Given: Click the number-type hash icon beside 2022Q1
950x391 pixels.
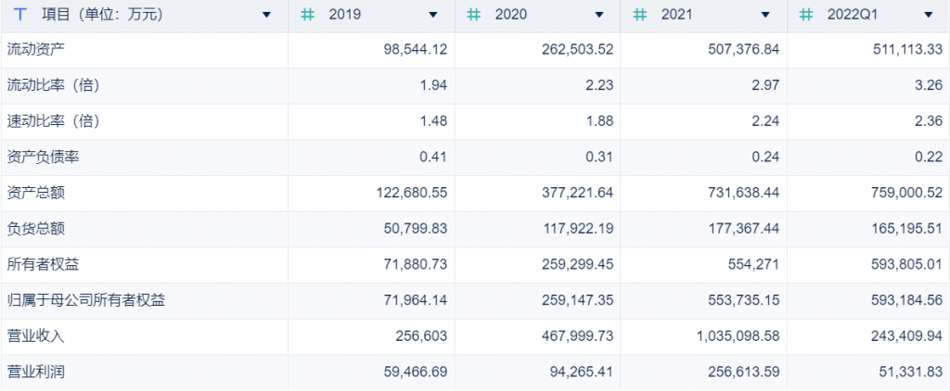Looking at the screenshot, I should 806,15.
